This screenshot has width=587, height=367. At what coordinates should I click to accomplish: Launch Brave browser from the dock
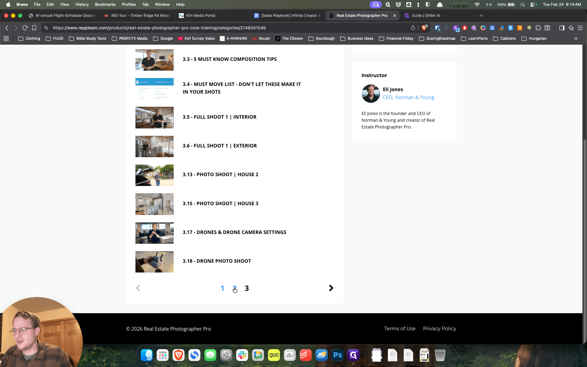point(179,355)
